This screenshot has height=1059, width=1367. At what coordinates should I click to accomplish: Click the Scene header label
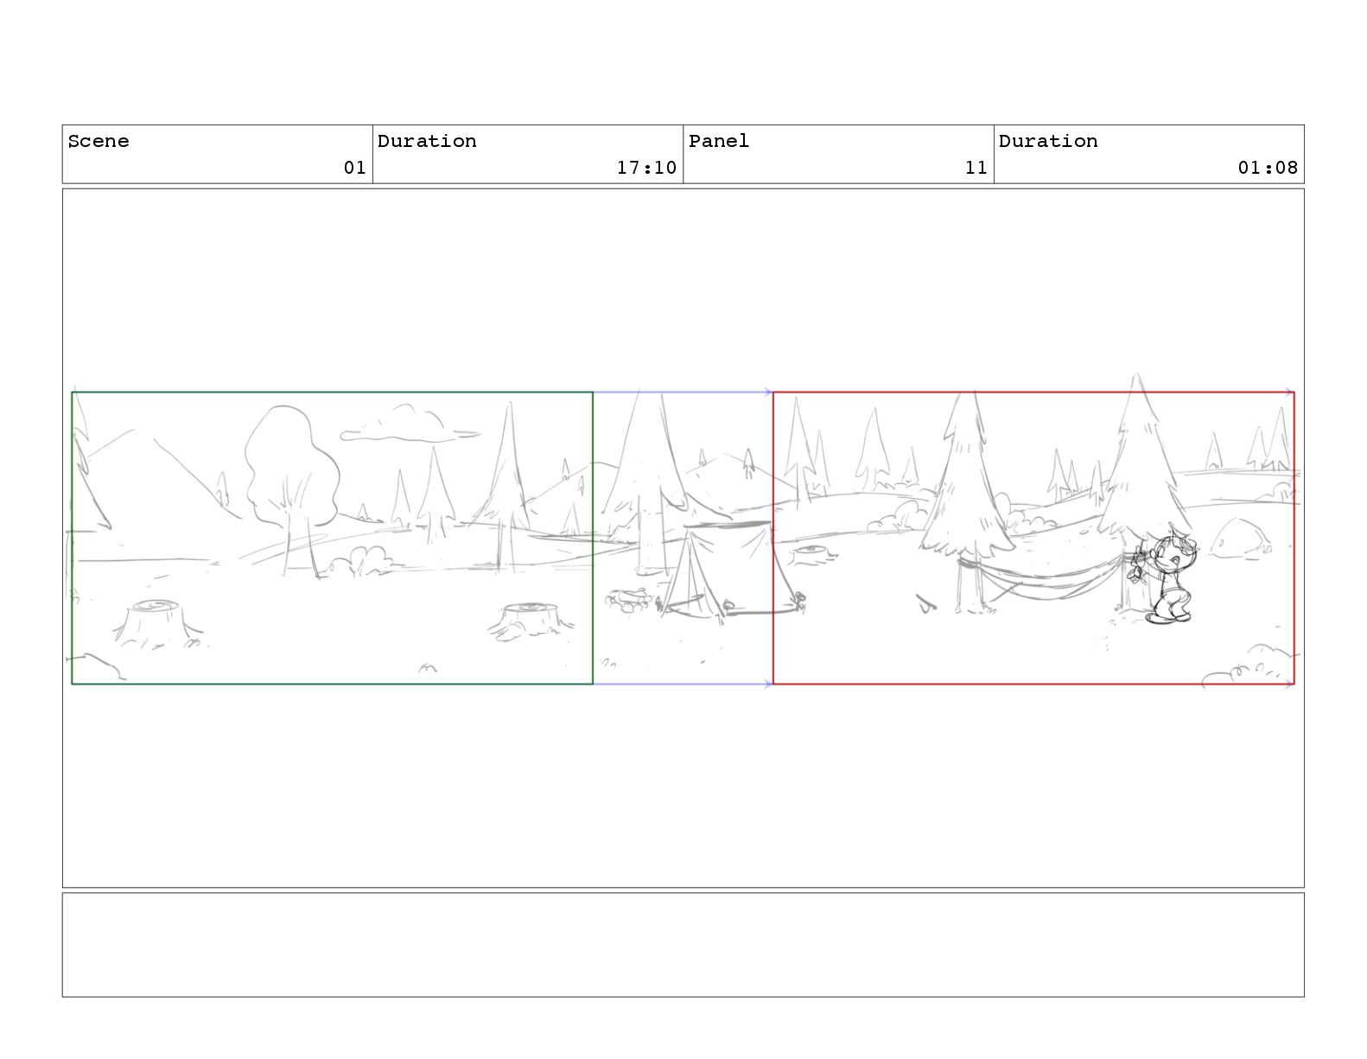[x=99, y=141]
